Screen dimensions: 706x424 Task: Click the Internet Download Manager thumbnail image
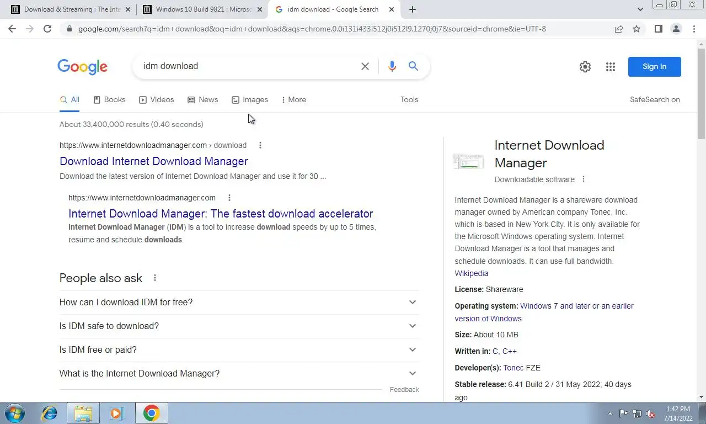coord(468,161)
